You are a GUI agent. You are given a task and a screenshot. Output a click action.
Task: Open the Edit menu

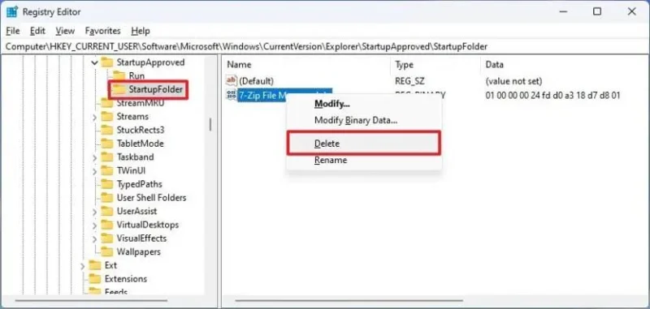pyautogui.click(x=37, y=31)
